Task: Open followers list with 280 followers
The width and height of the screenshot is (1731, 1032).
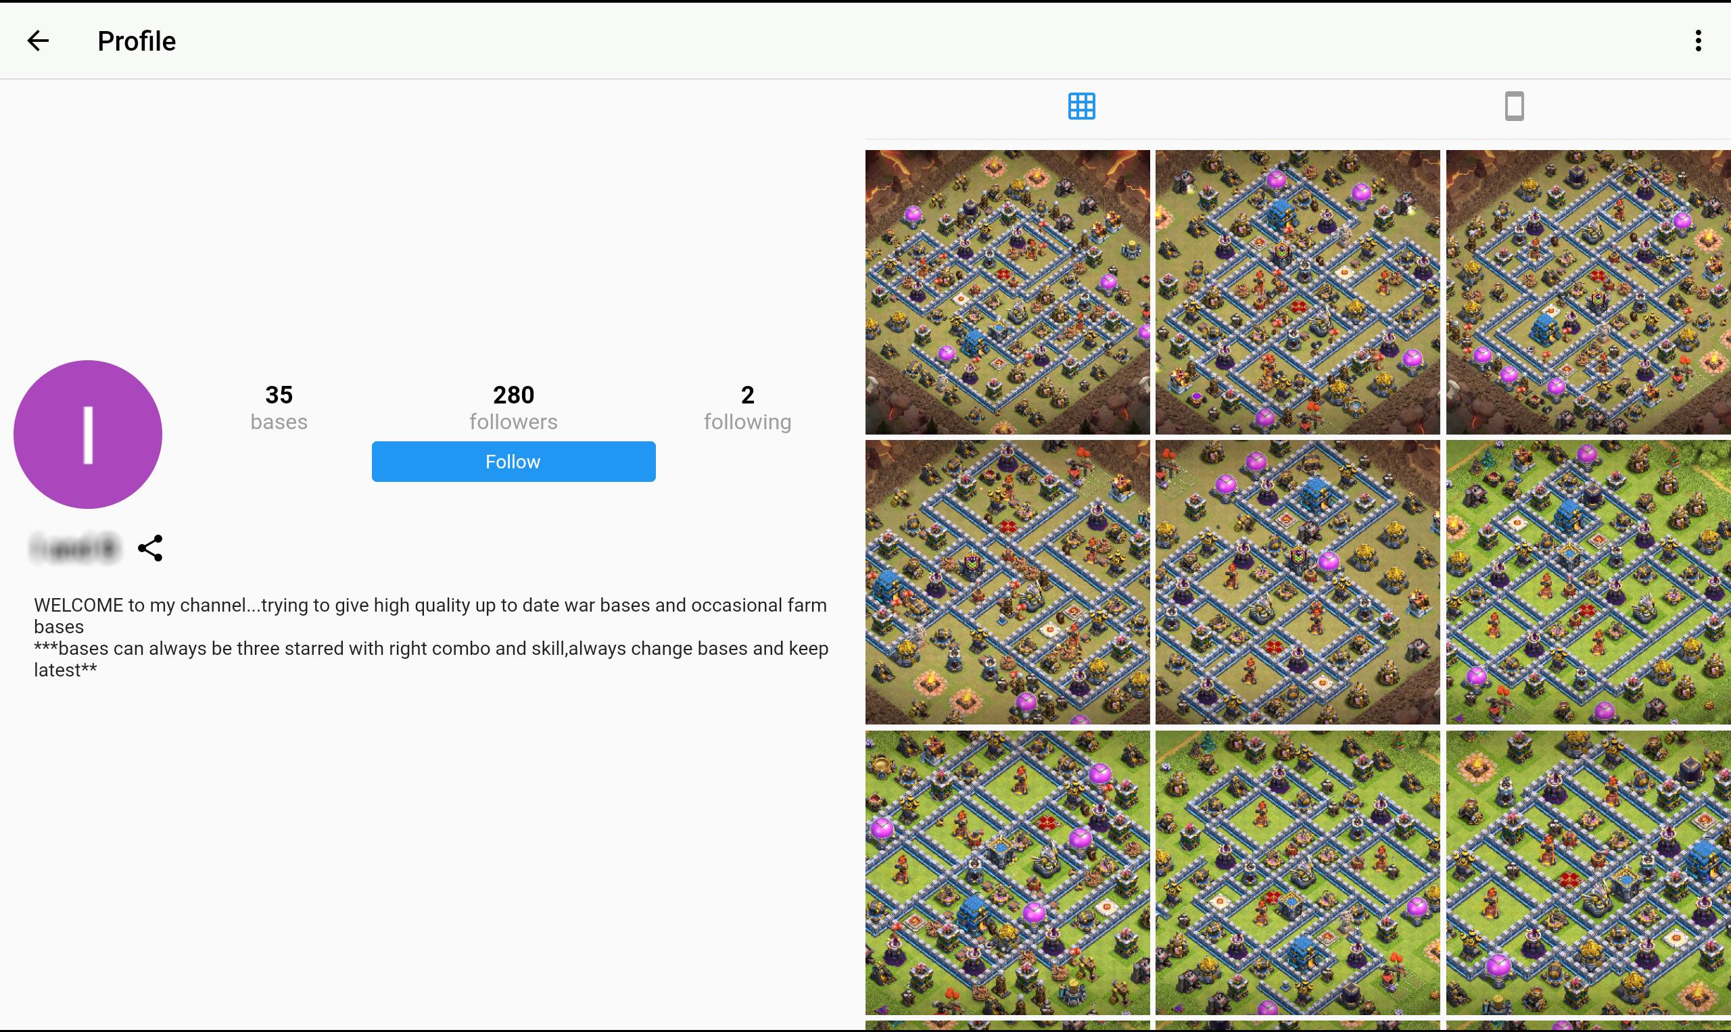Action: pos(513,406)
